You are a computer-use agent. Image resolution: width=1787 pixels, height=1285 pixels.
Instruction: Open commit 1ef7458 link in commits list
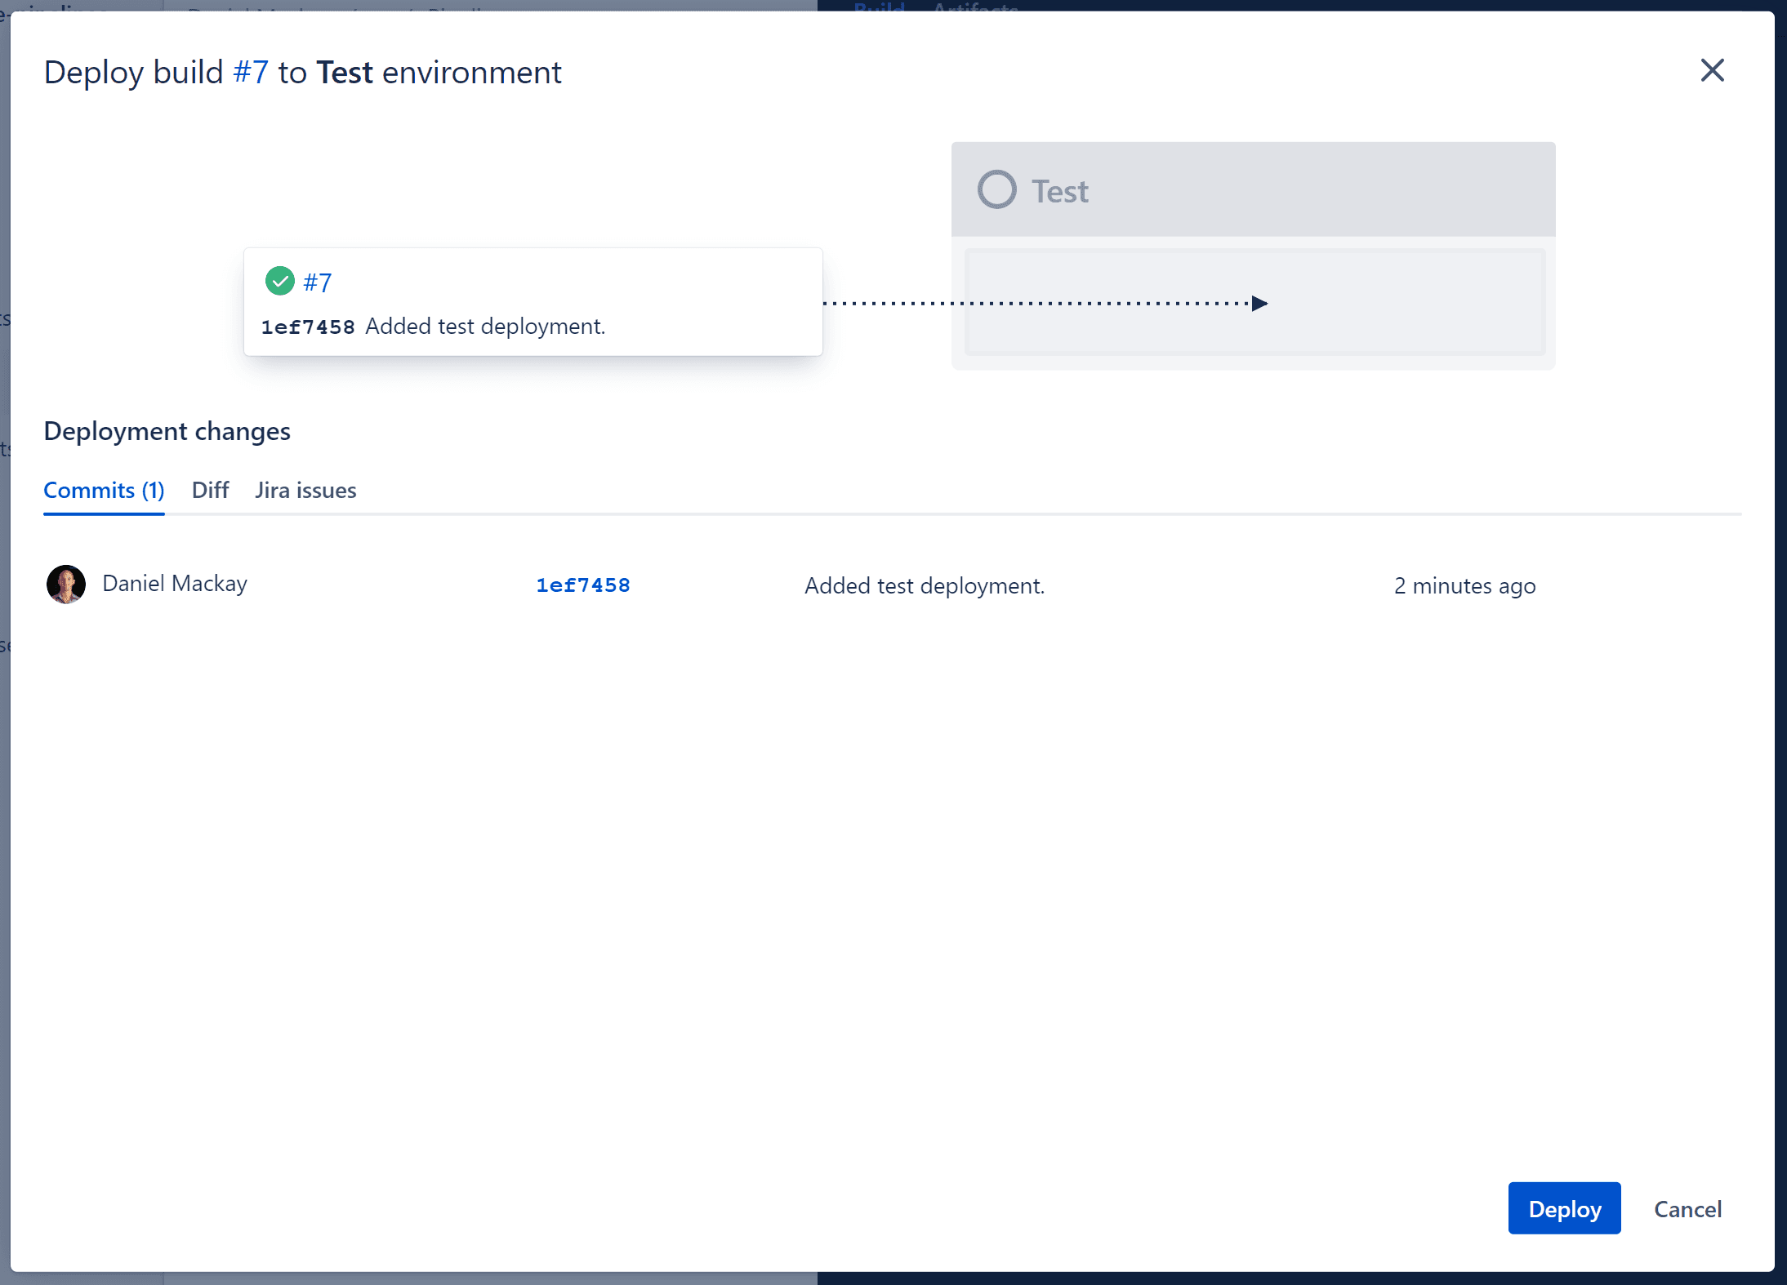click(x=583, y=585)
